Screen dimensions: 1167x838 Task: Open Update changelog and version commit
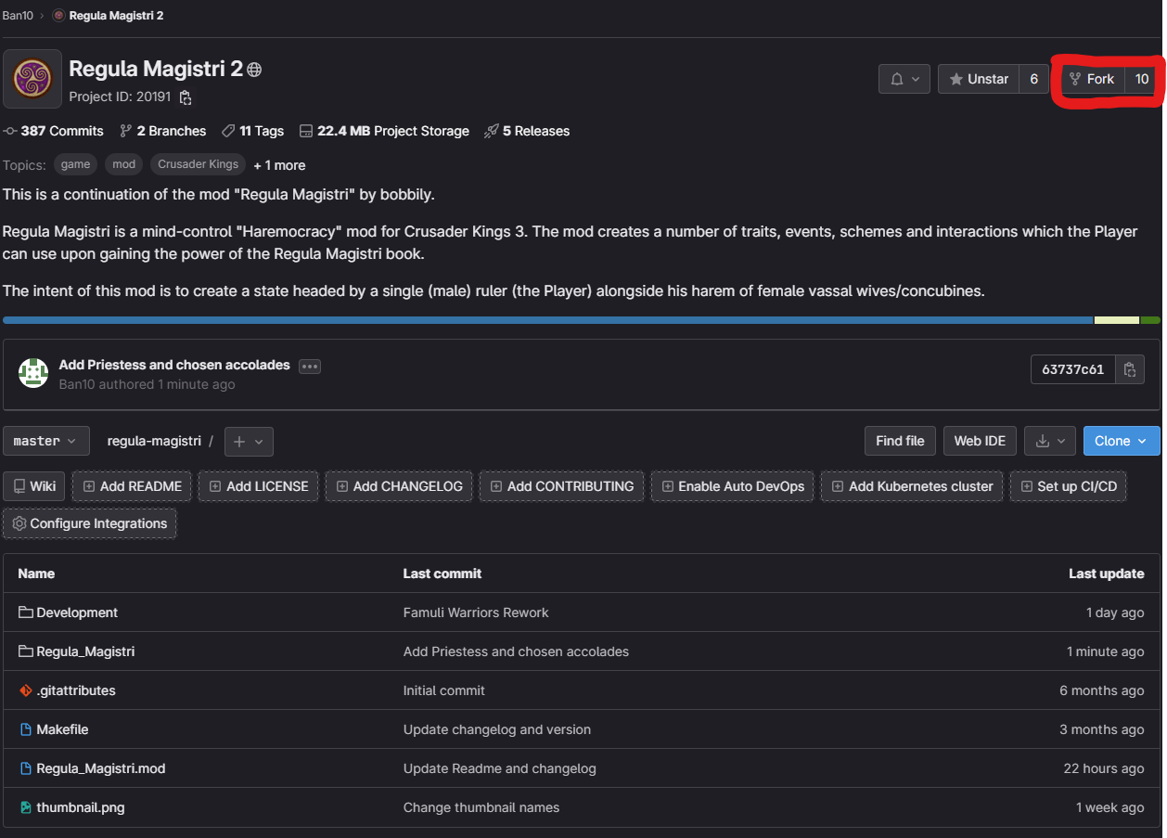tap(497, 729)
